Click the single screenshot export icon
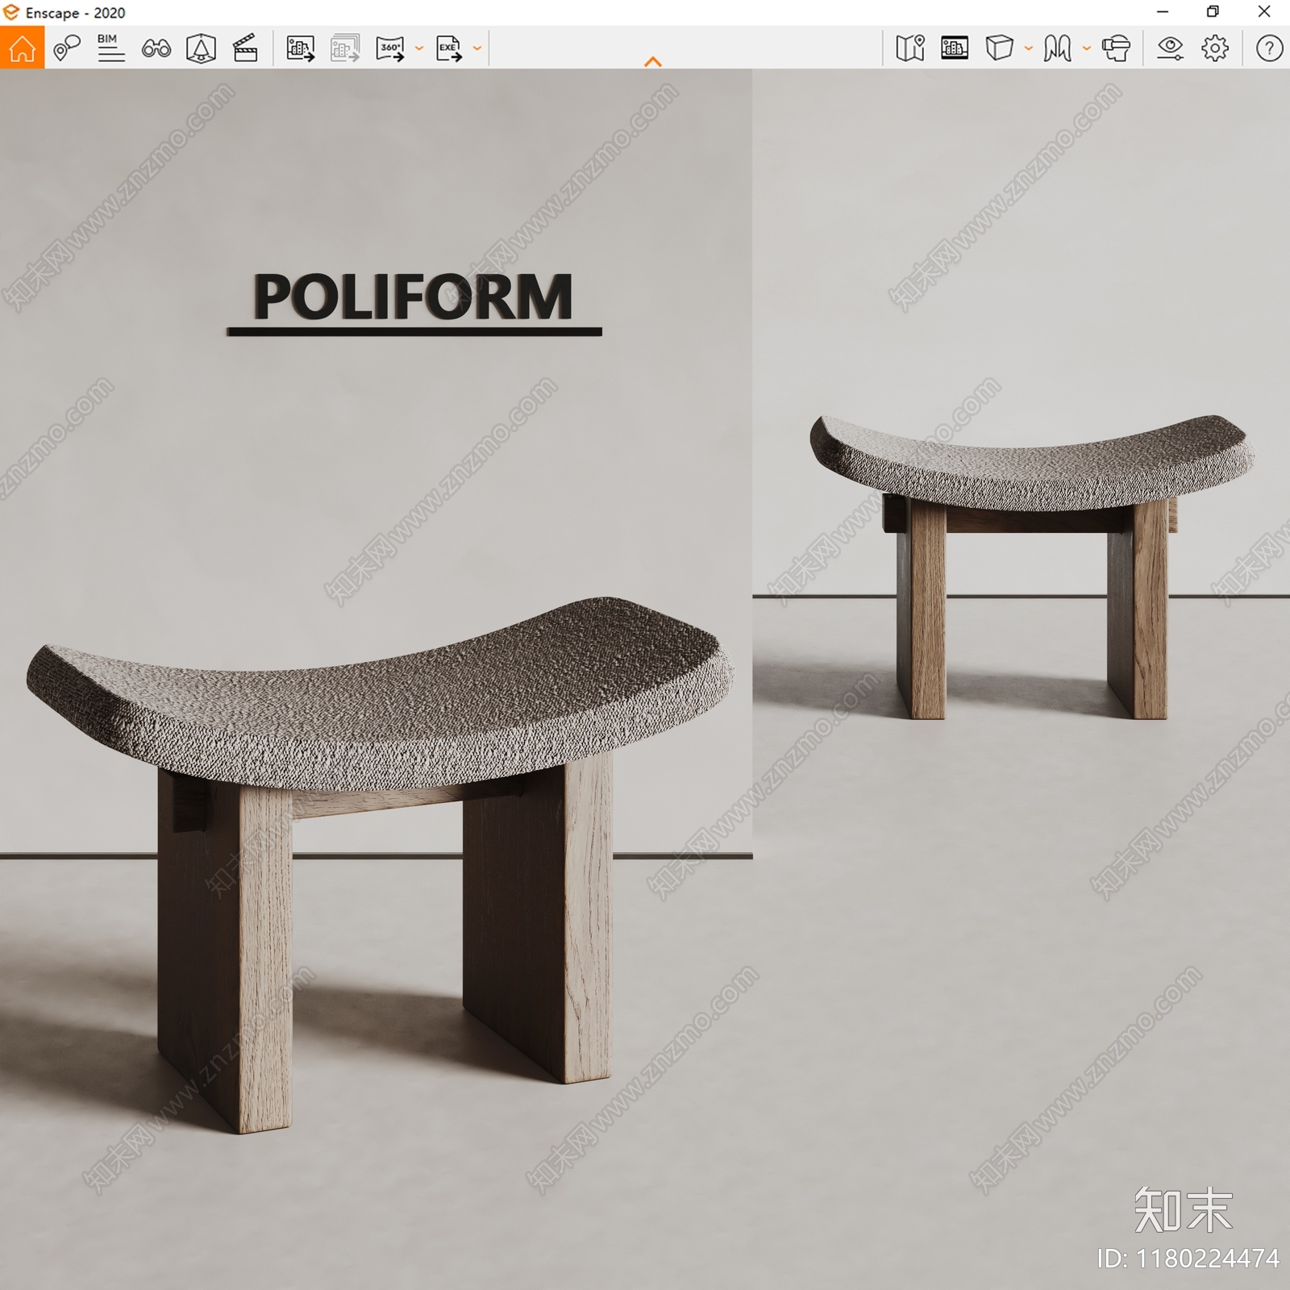Image resolution: width=1290 pixels, height=1290 pixels. [x=301, y=48]
